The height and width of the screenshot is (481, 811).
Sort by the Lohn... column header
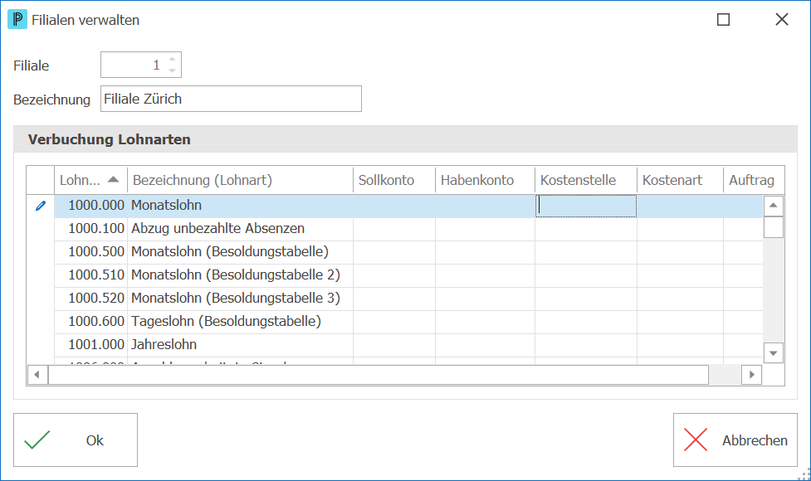click(x=90, y=180)
